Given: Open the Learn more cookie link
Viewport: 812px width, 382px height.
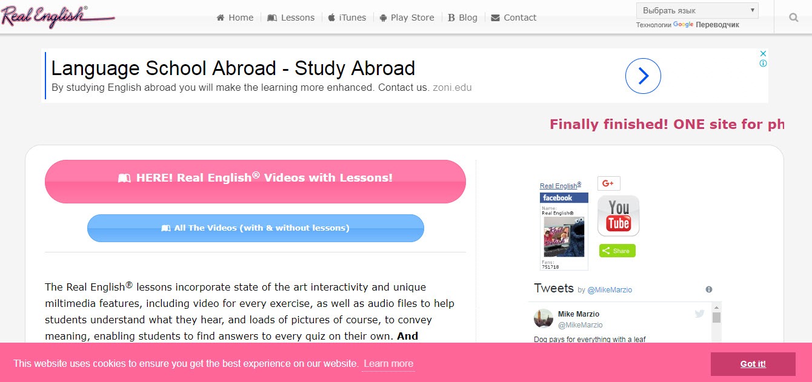Looking at the screenshot, I should (388, 364).
